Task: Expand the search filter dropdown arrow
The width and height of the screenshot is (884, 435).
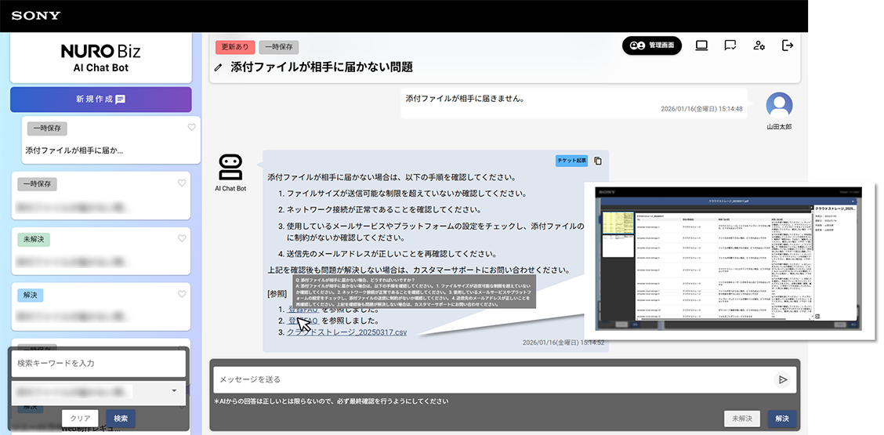Action: point(174,390)
